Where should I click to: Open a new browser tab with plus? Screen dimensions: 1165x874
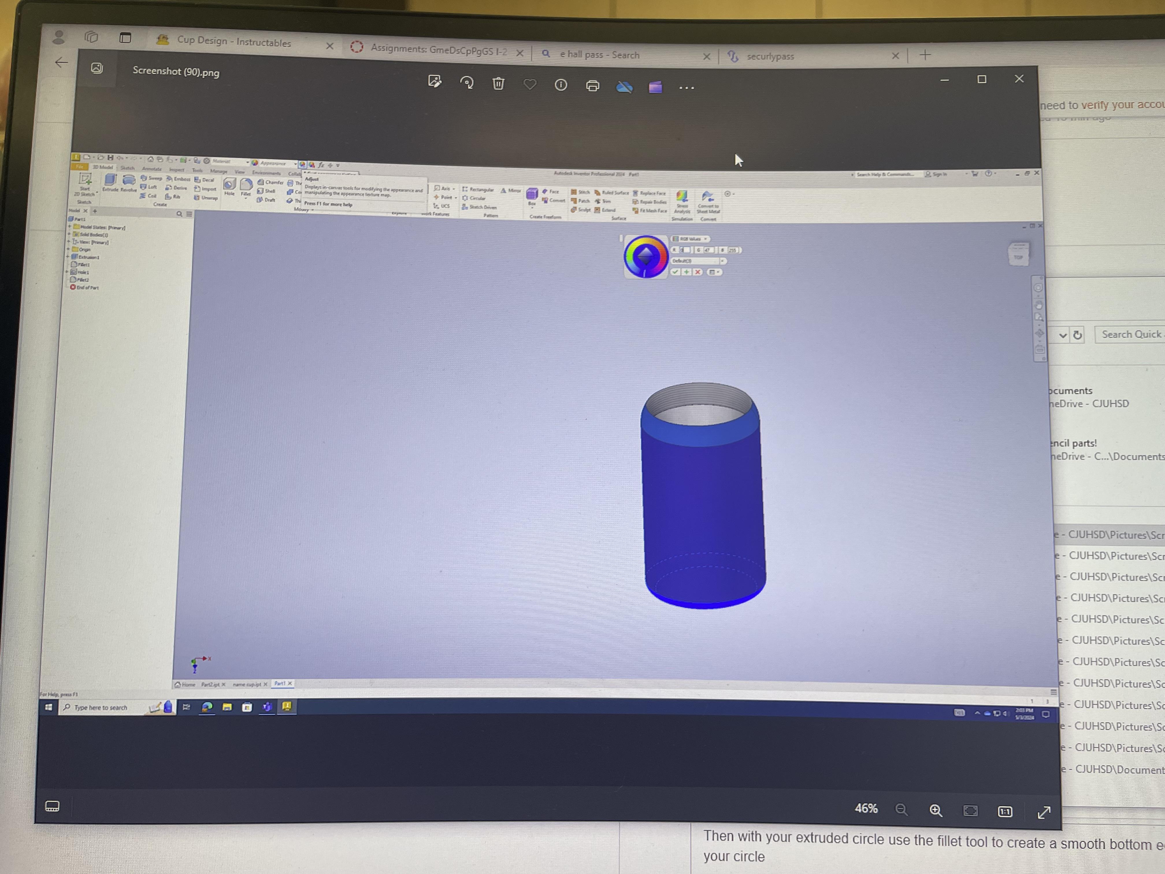click(925, 55)
